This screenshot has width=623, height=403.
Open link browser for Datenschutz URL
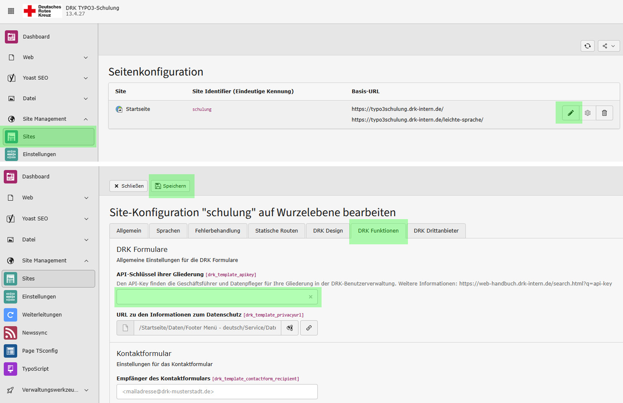(309, 328)
